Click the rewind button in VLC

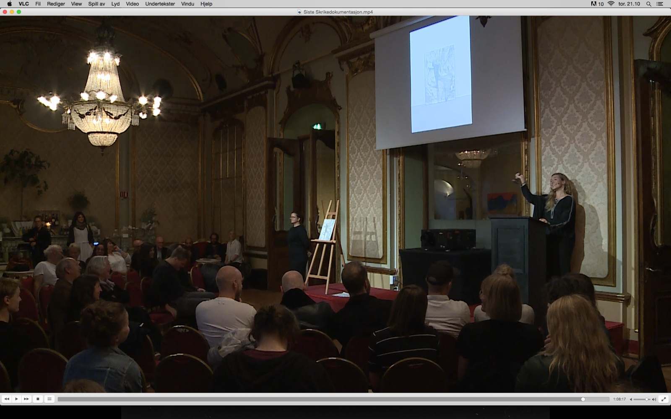click(x=6, y=399)
